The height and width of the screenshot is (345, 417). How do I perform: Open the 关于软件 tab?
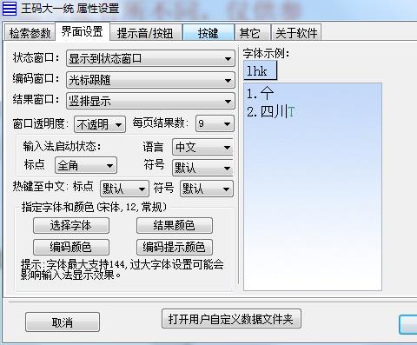pyautogui.click(x=296, y=33)
